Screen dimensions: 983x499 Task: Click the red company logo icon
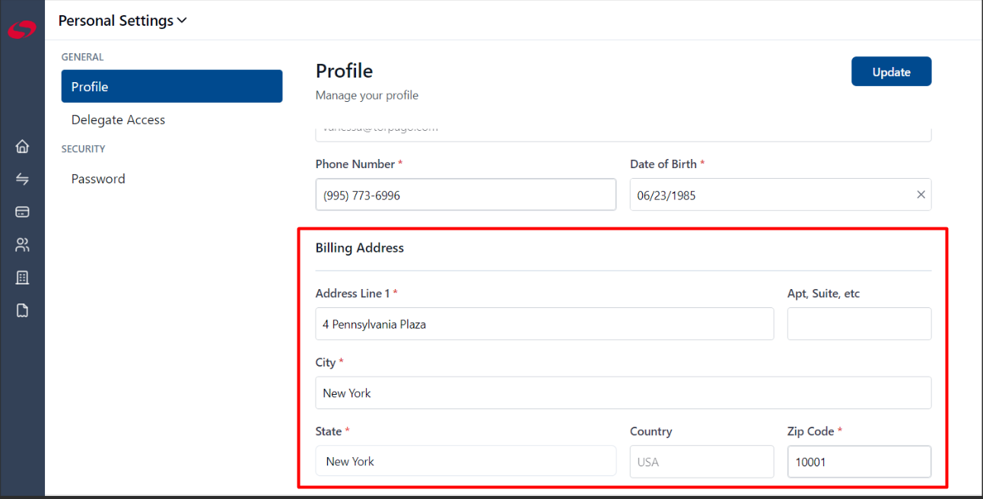(x=22, y=30)
